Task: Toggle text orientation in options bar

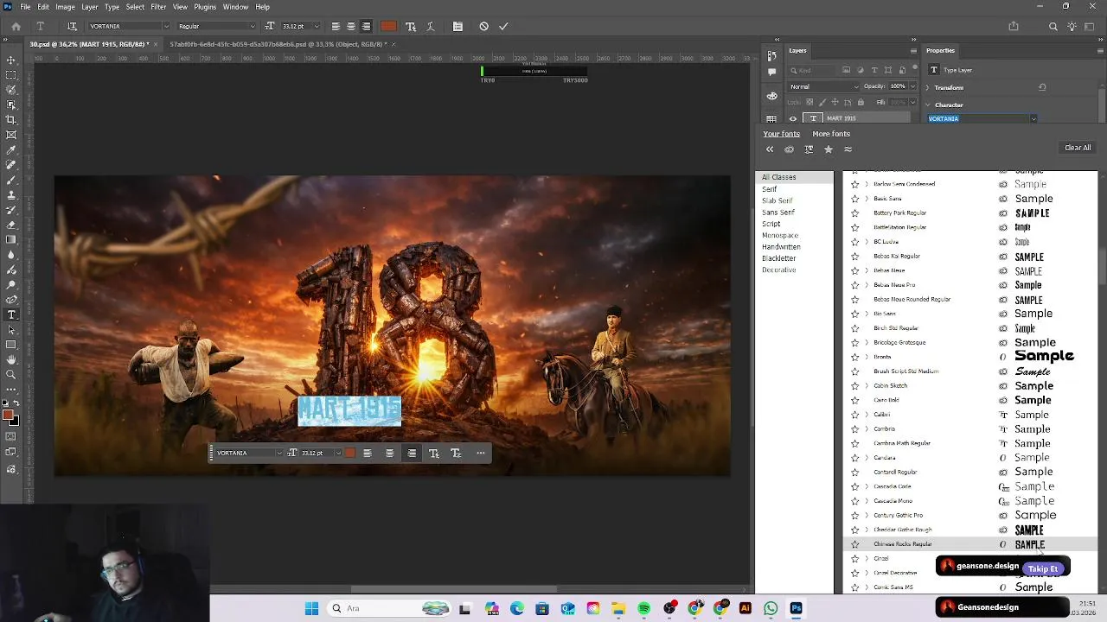Action: (x=72, y=26)
